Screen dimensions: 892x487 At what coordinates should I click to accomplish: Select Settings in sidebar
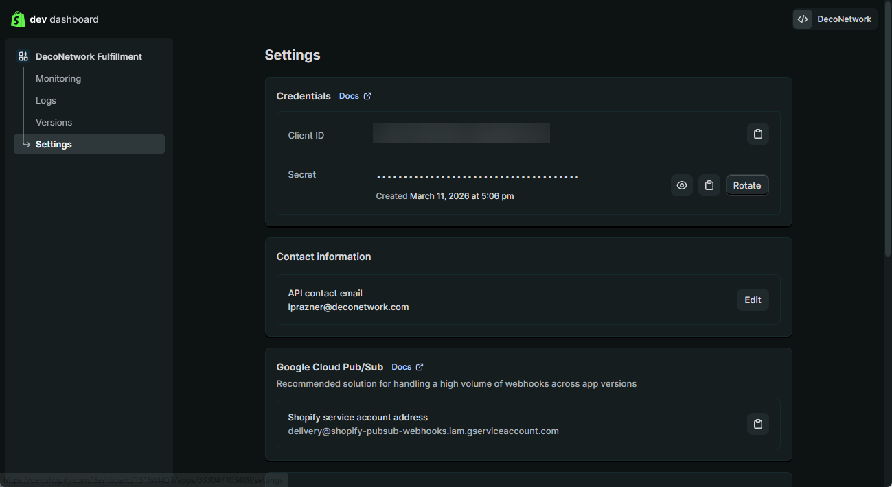(89, 144)
